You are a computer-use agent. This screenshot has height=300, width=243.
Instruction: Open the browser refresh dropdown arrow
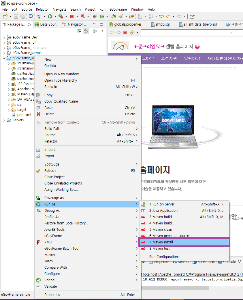pyautogui.click(x=137, y=32)
